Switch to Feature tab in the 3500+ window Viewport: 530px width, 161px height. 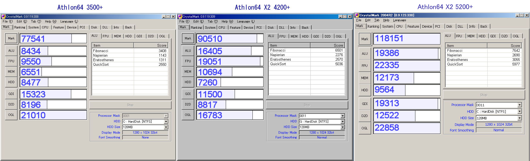pyautogui.click(x=59, y=27)
